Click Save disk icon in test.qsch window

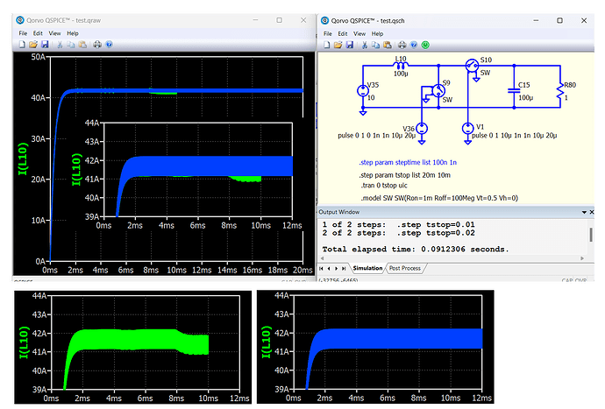(x=350, y=45)
